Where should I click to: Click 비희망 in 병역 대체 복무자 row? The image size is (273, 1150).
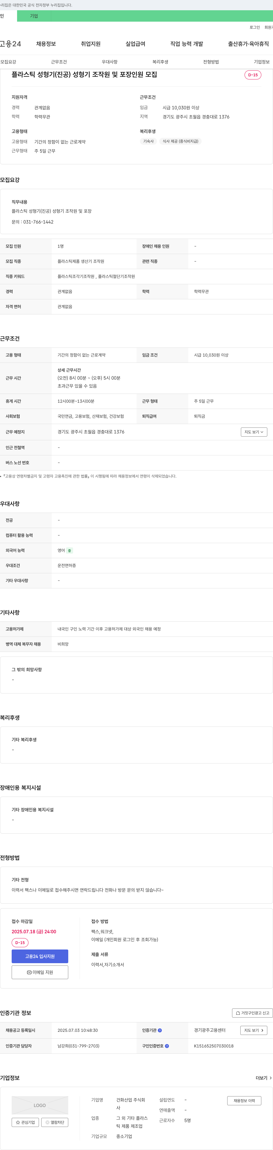(x=63, y=644)
